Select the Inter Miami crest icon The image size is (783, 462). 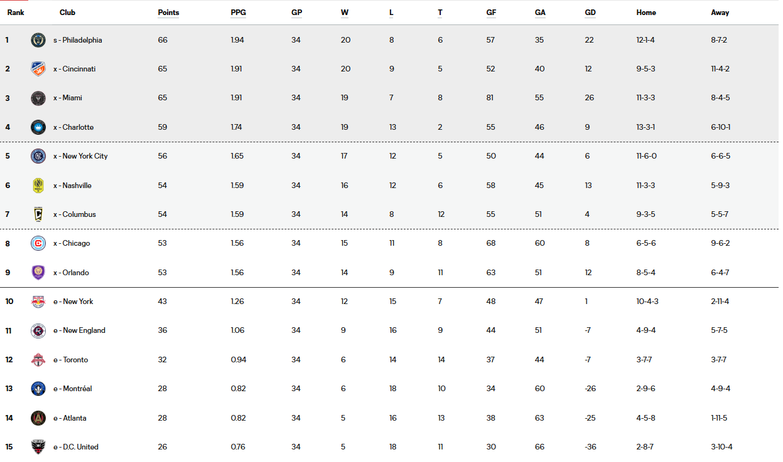tap(38, 98)
